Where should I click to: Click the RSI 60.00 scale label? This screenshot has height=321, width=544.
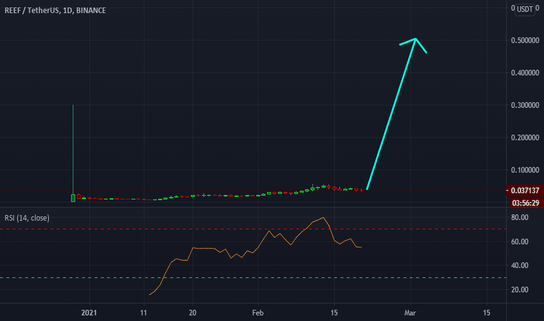coord(519,242)
